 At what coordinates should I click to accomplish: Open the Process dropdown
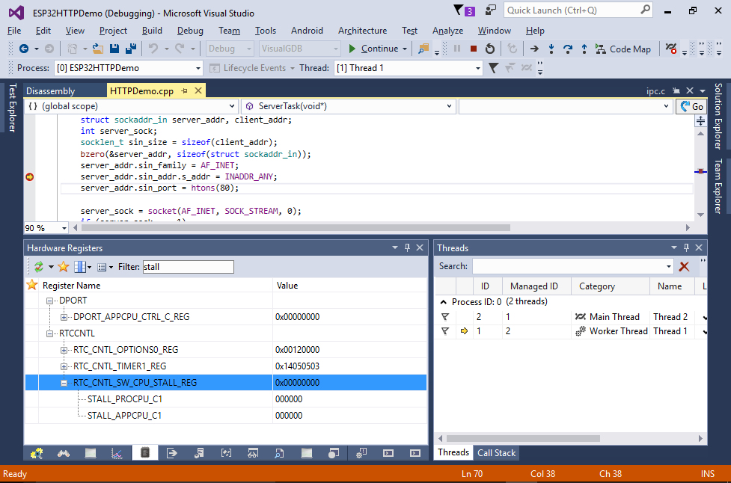198,68
